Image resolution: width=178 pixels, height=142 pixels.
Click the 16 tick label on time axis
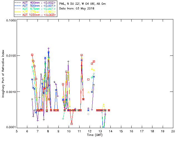click(131, 131)
